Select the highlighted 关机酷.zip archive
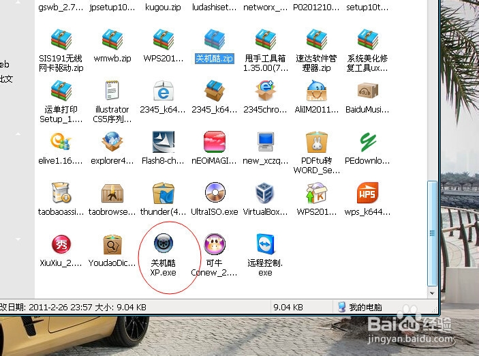The width and height of the screenshot is (479, 356). 215,40
